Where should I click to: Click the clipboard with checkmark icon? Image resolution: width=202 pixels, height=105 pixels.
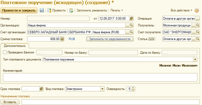(71, 10)
